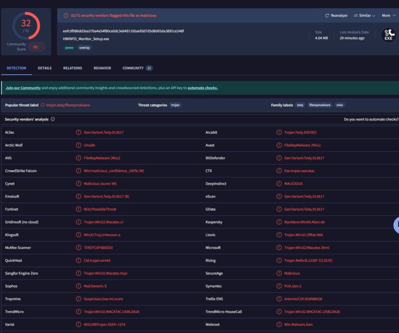
Task: Click the warning icon in the Gridinsoft row
Action: (79, 222)
